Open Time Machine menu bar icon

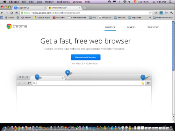click(x=109, y=2)
